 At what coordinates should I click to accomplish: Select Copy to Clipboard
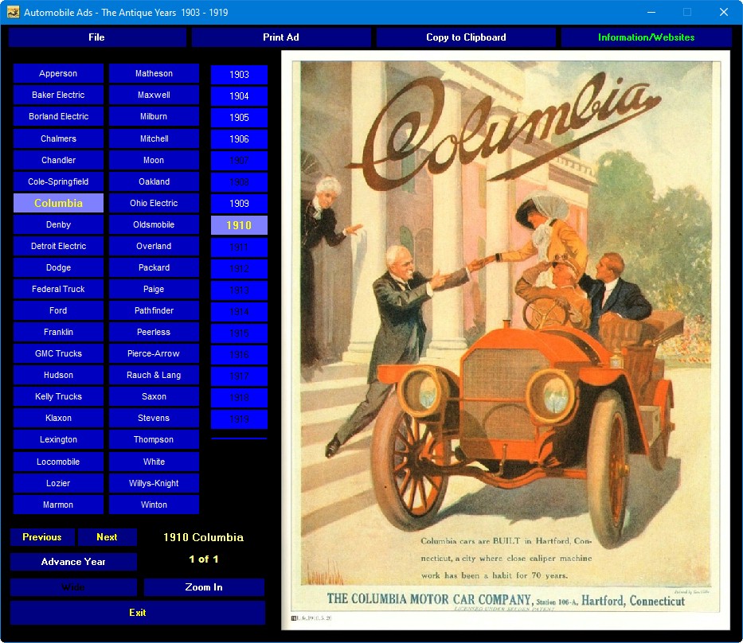tap(466, 37)
